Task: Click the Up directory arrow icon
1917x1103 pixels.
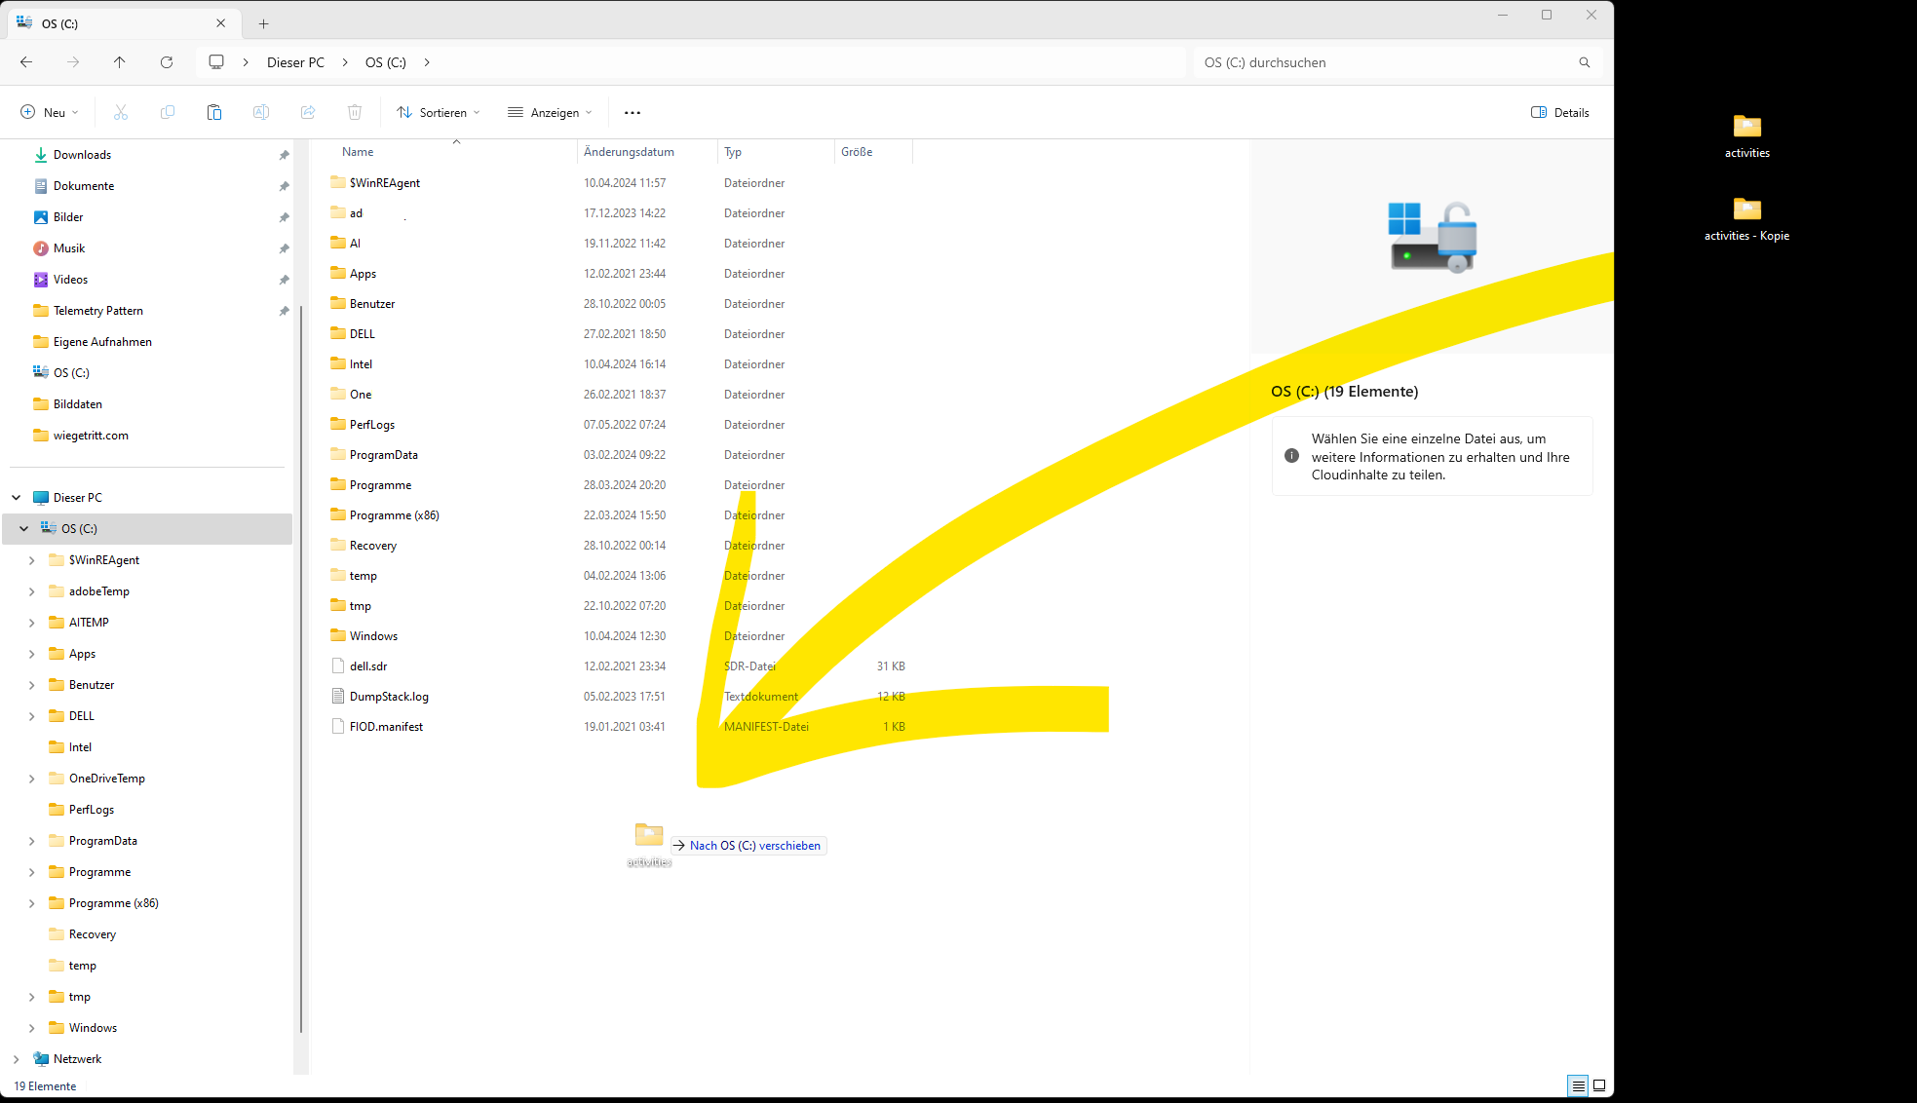Action: 120,62
